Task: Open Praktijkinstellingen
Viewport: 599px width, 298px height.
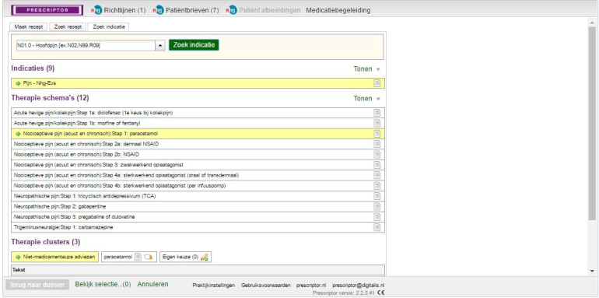Action: (214, 286)
